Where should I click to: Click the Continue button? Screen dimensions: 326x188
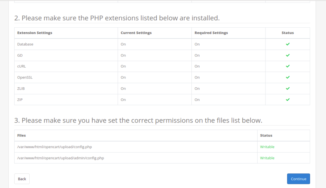298,179
